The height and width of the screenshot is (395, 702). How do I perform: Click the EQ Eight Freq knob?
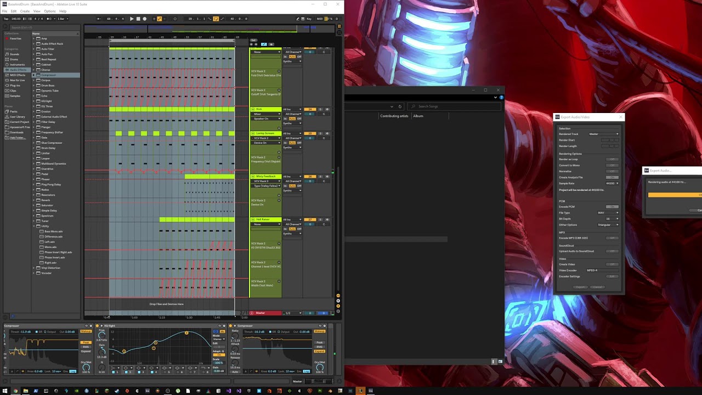(102, 335)
